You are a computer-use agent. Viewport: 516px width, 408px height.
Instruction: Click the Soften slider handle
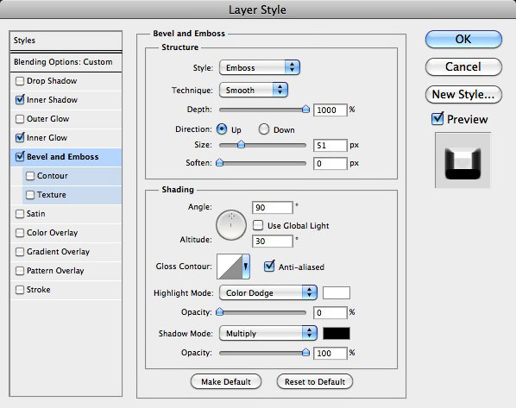(219, 162)
